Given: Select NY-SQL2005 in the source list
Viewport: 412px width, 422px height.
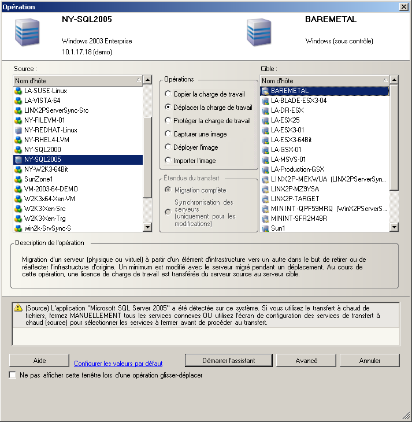Looking at the screenshot, I should coord(78,160).
